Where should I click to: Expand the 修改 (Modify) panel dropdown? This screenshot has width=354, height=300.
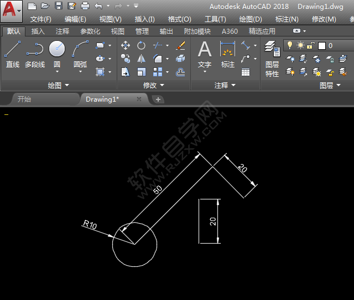(153, 86)
